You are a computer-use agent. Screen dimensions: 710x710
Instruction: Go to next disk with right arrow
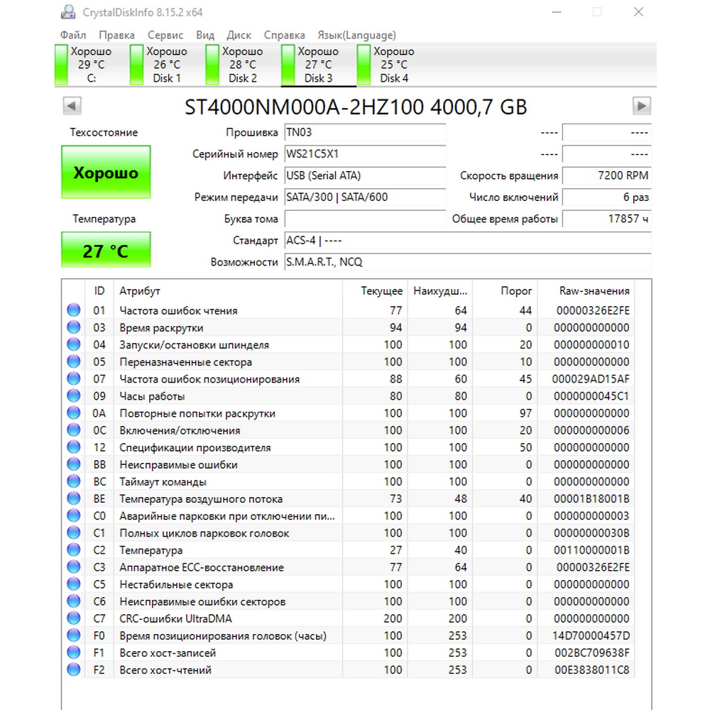tap(642, 106)
